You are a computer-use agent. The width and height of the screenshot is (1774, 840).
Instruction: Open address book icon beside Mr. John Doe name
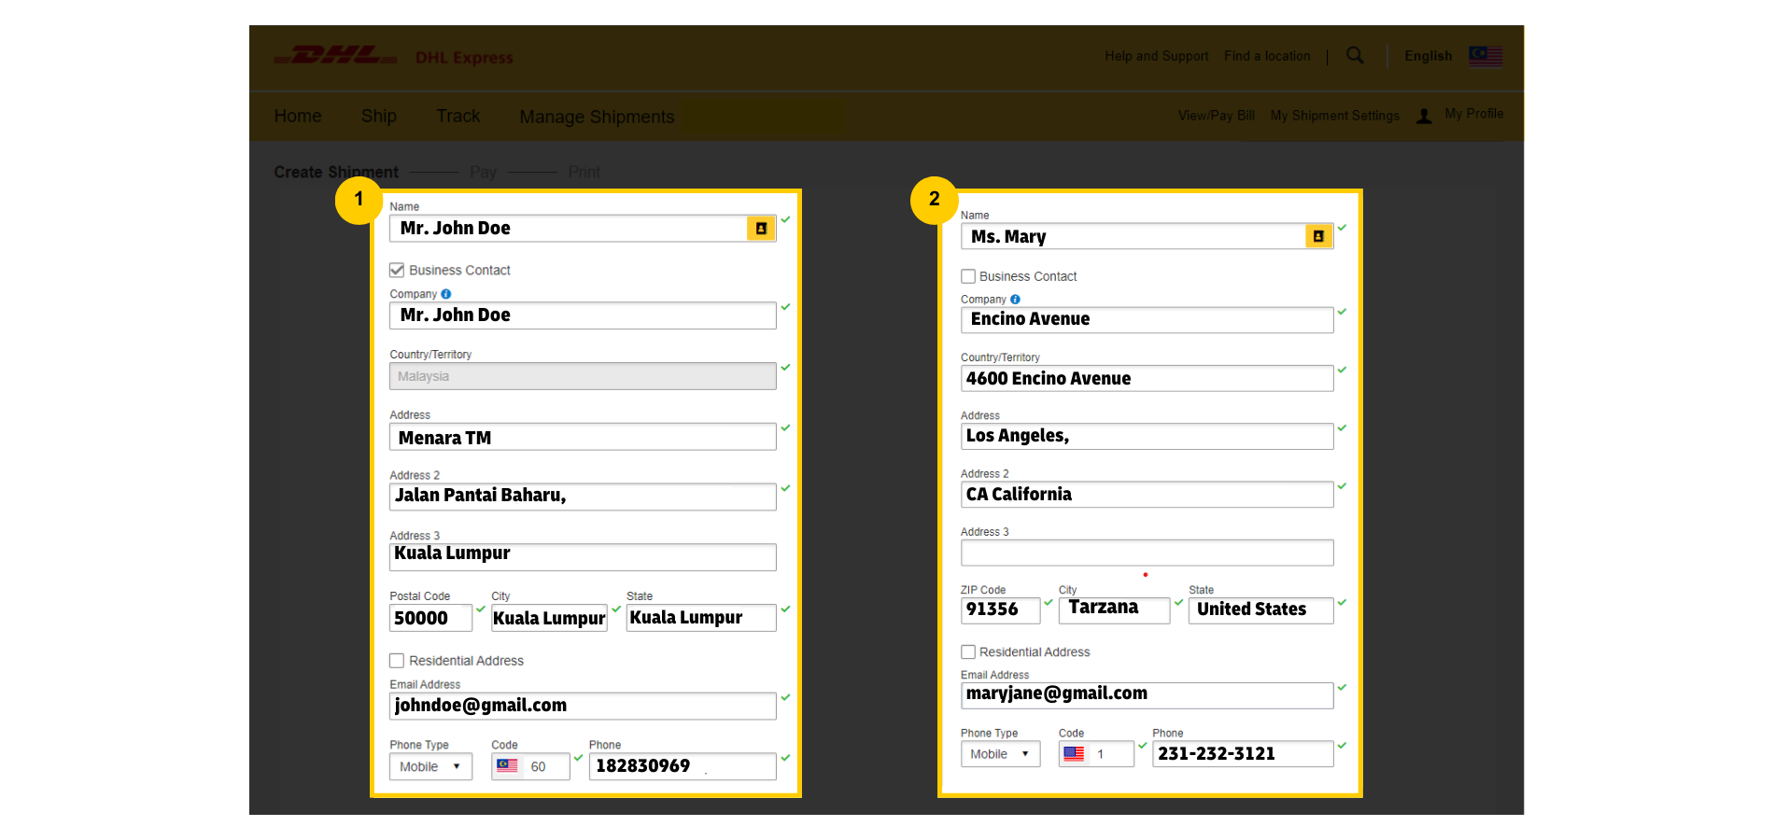761,229
